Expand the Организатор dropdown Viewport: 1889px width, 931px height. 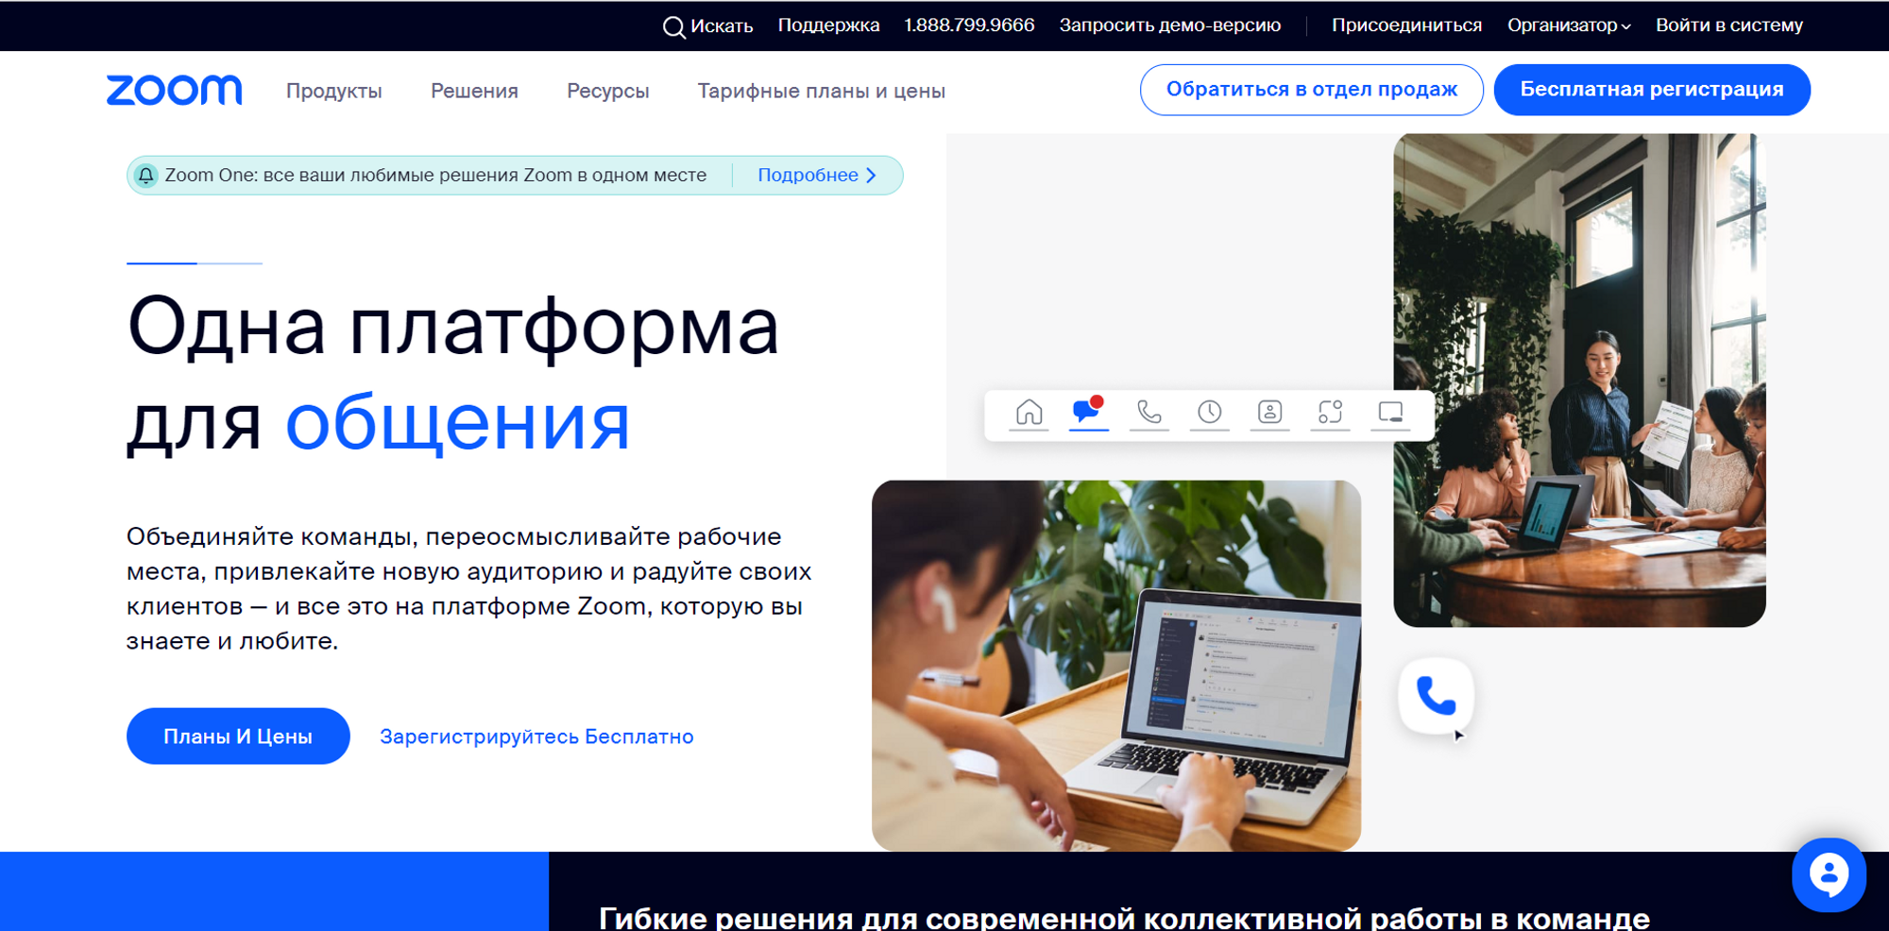click(x=1568, y=25)
